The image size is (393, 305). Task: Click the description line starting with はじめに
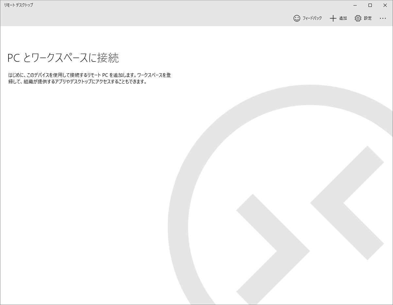point(90,75)
